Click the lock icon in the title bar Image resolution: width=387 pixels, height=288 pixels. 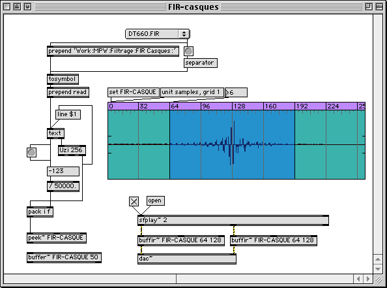coord(17,7)
